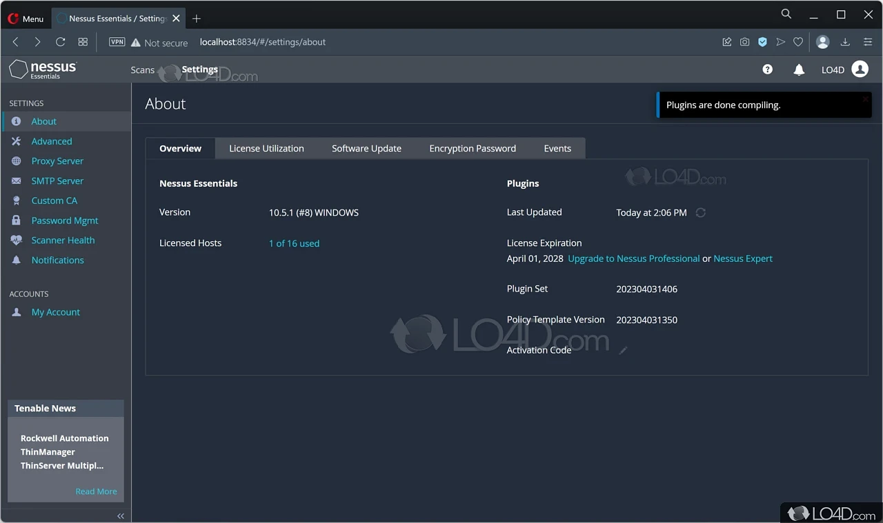Open the LO4D user account menu
The width and height of the screenshot is (883, 523).
[845, 70]
